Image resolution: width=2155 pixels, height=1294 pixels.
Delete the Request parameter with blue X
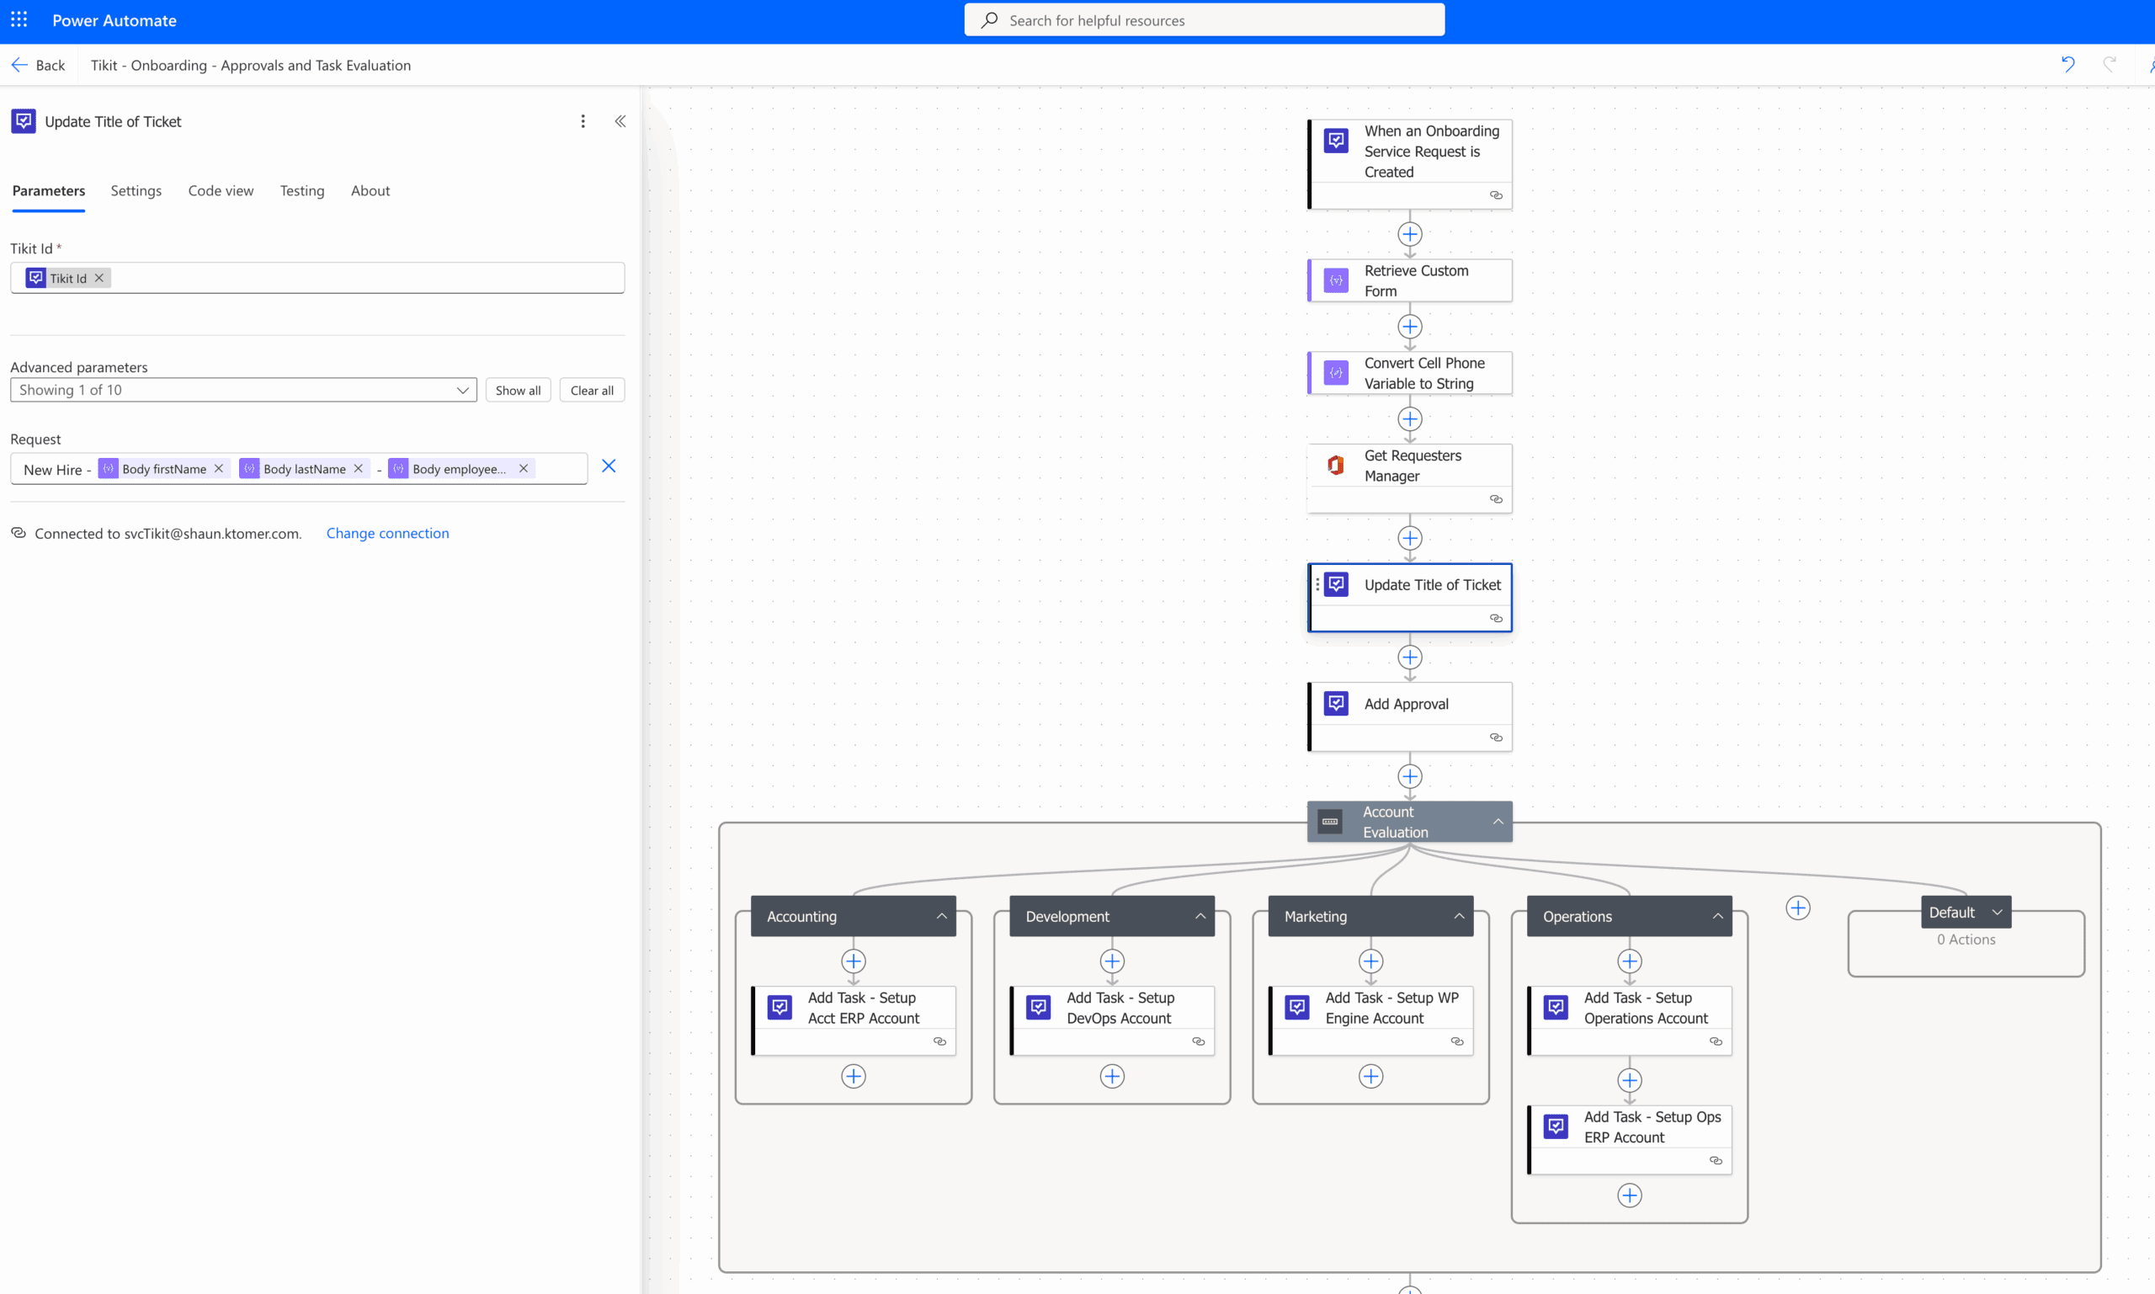(609, 466)
